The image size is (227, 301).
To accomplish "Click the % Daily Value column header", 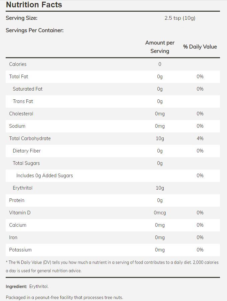I will [200, 47].
